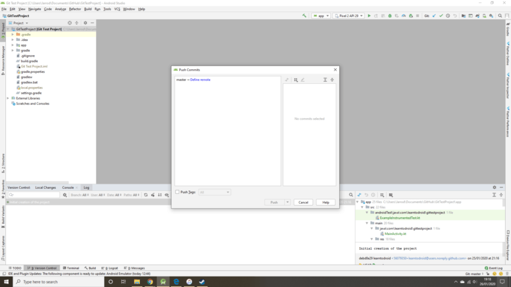Click the Make Project hammer icon
This screenshot has width=511, height=287.
[304, 16]
